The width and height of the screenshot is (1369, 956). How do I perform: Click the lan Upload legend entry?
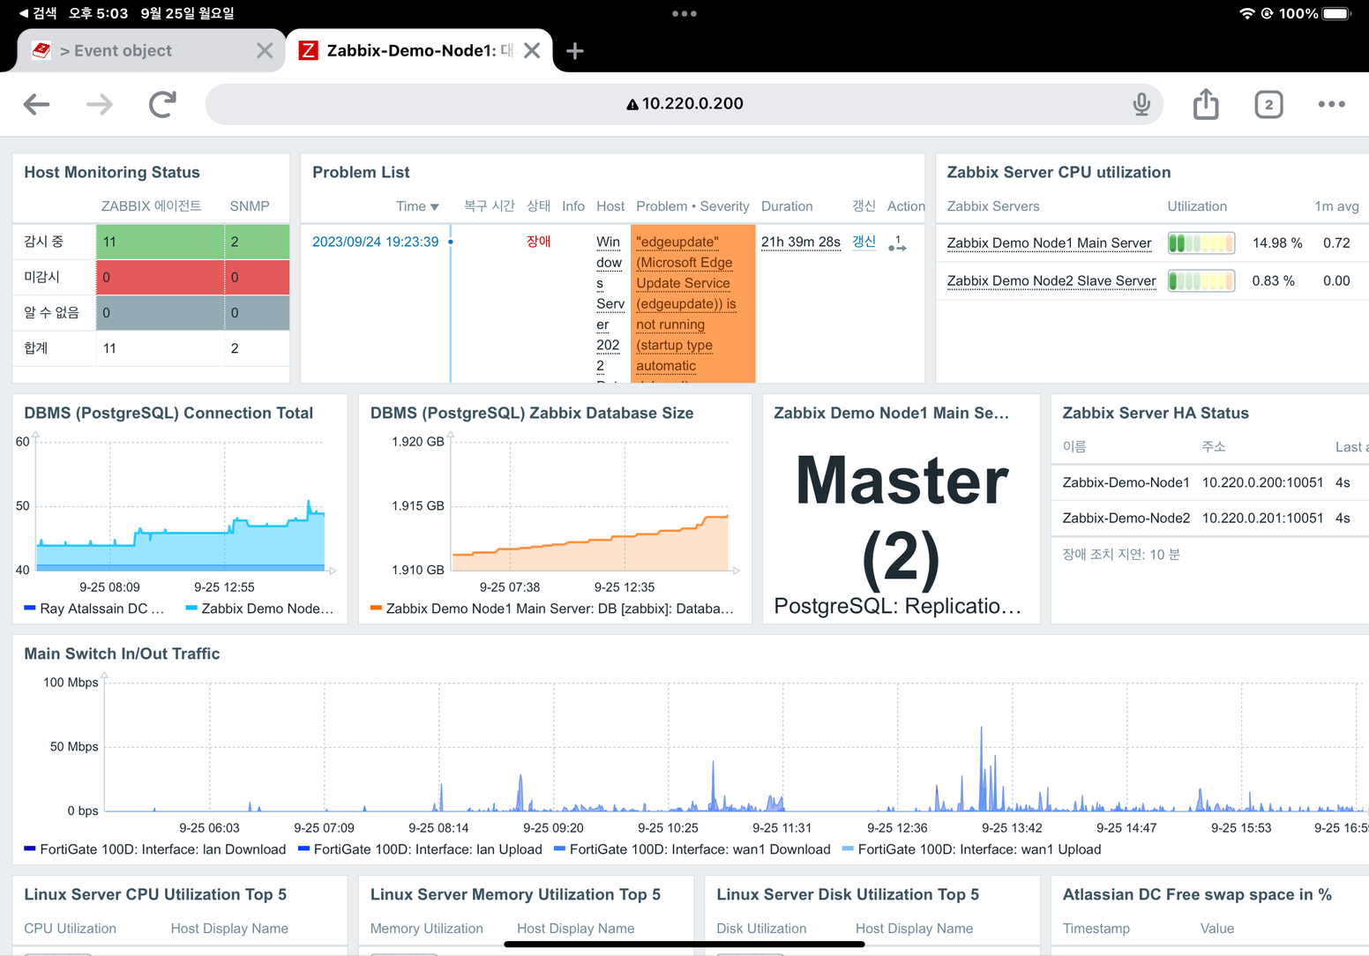(x=421, y=849)
